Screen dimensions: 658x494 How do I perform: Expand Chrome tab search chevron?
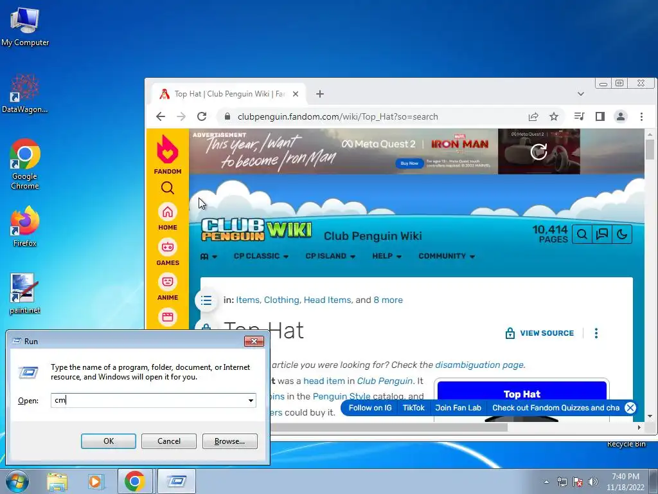pyautogui.click(x=581, y=94)
